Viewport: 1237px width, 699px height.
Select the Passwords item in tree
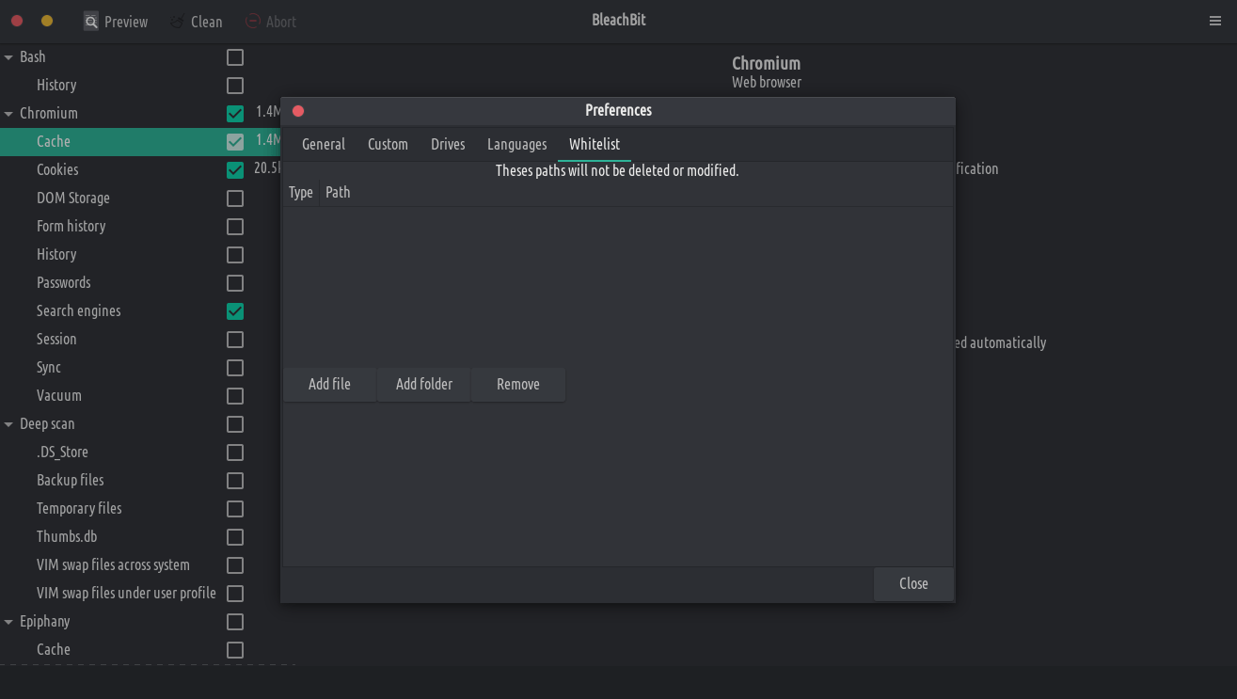click(64, 282)
